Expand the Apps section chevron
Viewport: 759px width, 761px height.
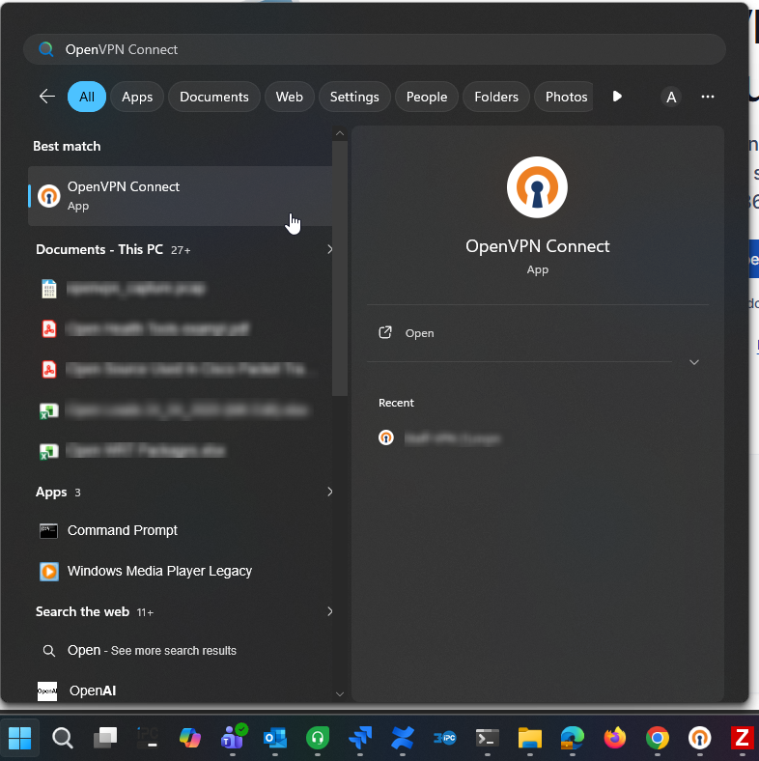tap(329, 492)
